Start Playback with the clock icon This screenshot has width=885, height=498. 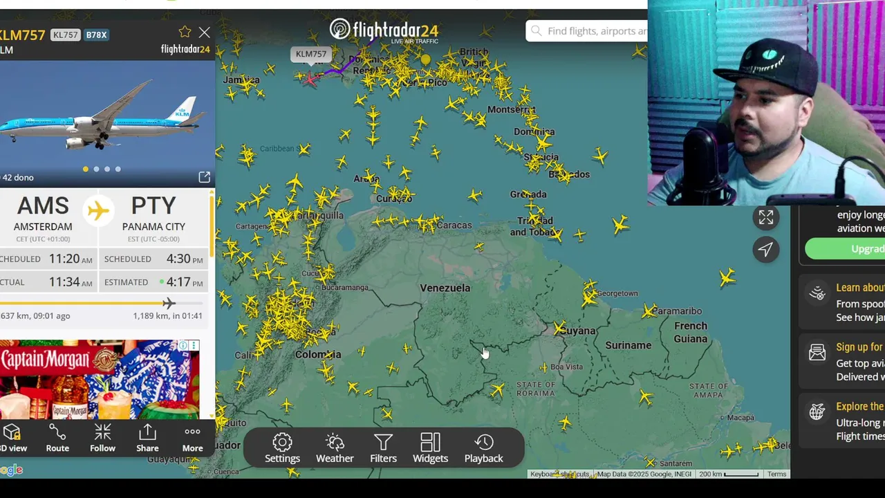483,448
